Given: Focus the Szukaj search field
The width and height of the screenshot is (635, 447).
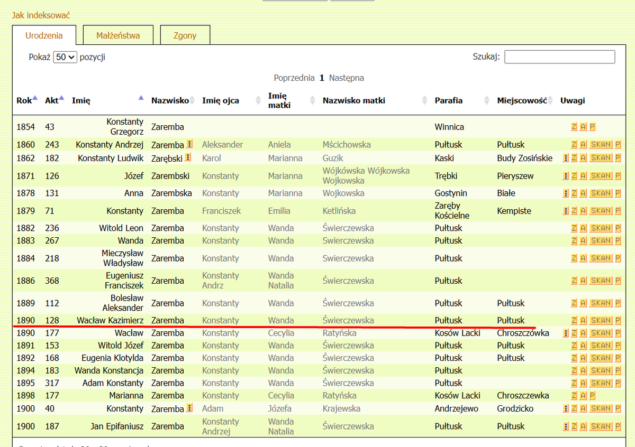Looking at the screenshot, I should click(x=560, y=57).
